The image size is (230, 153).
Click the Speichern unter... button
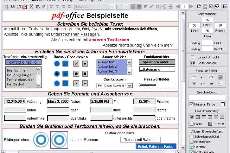click(157, 62)
